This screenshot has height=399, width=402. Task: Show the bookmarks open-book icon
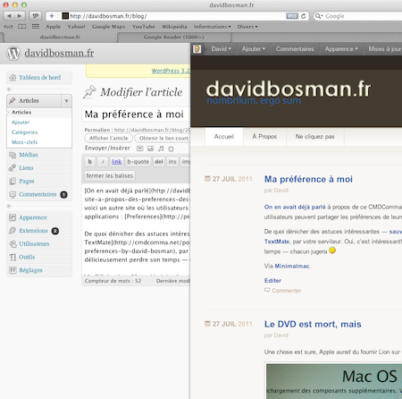click(21, 27)
